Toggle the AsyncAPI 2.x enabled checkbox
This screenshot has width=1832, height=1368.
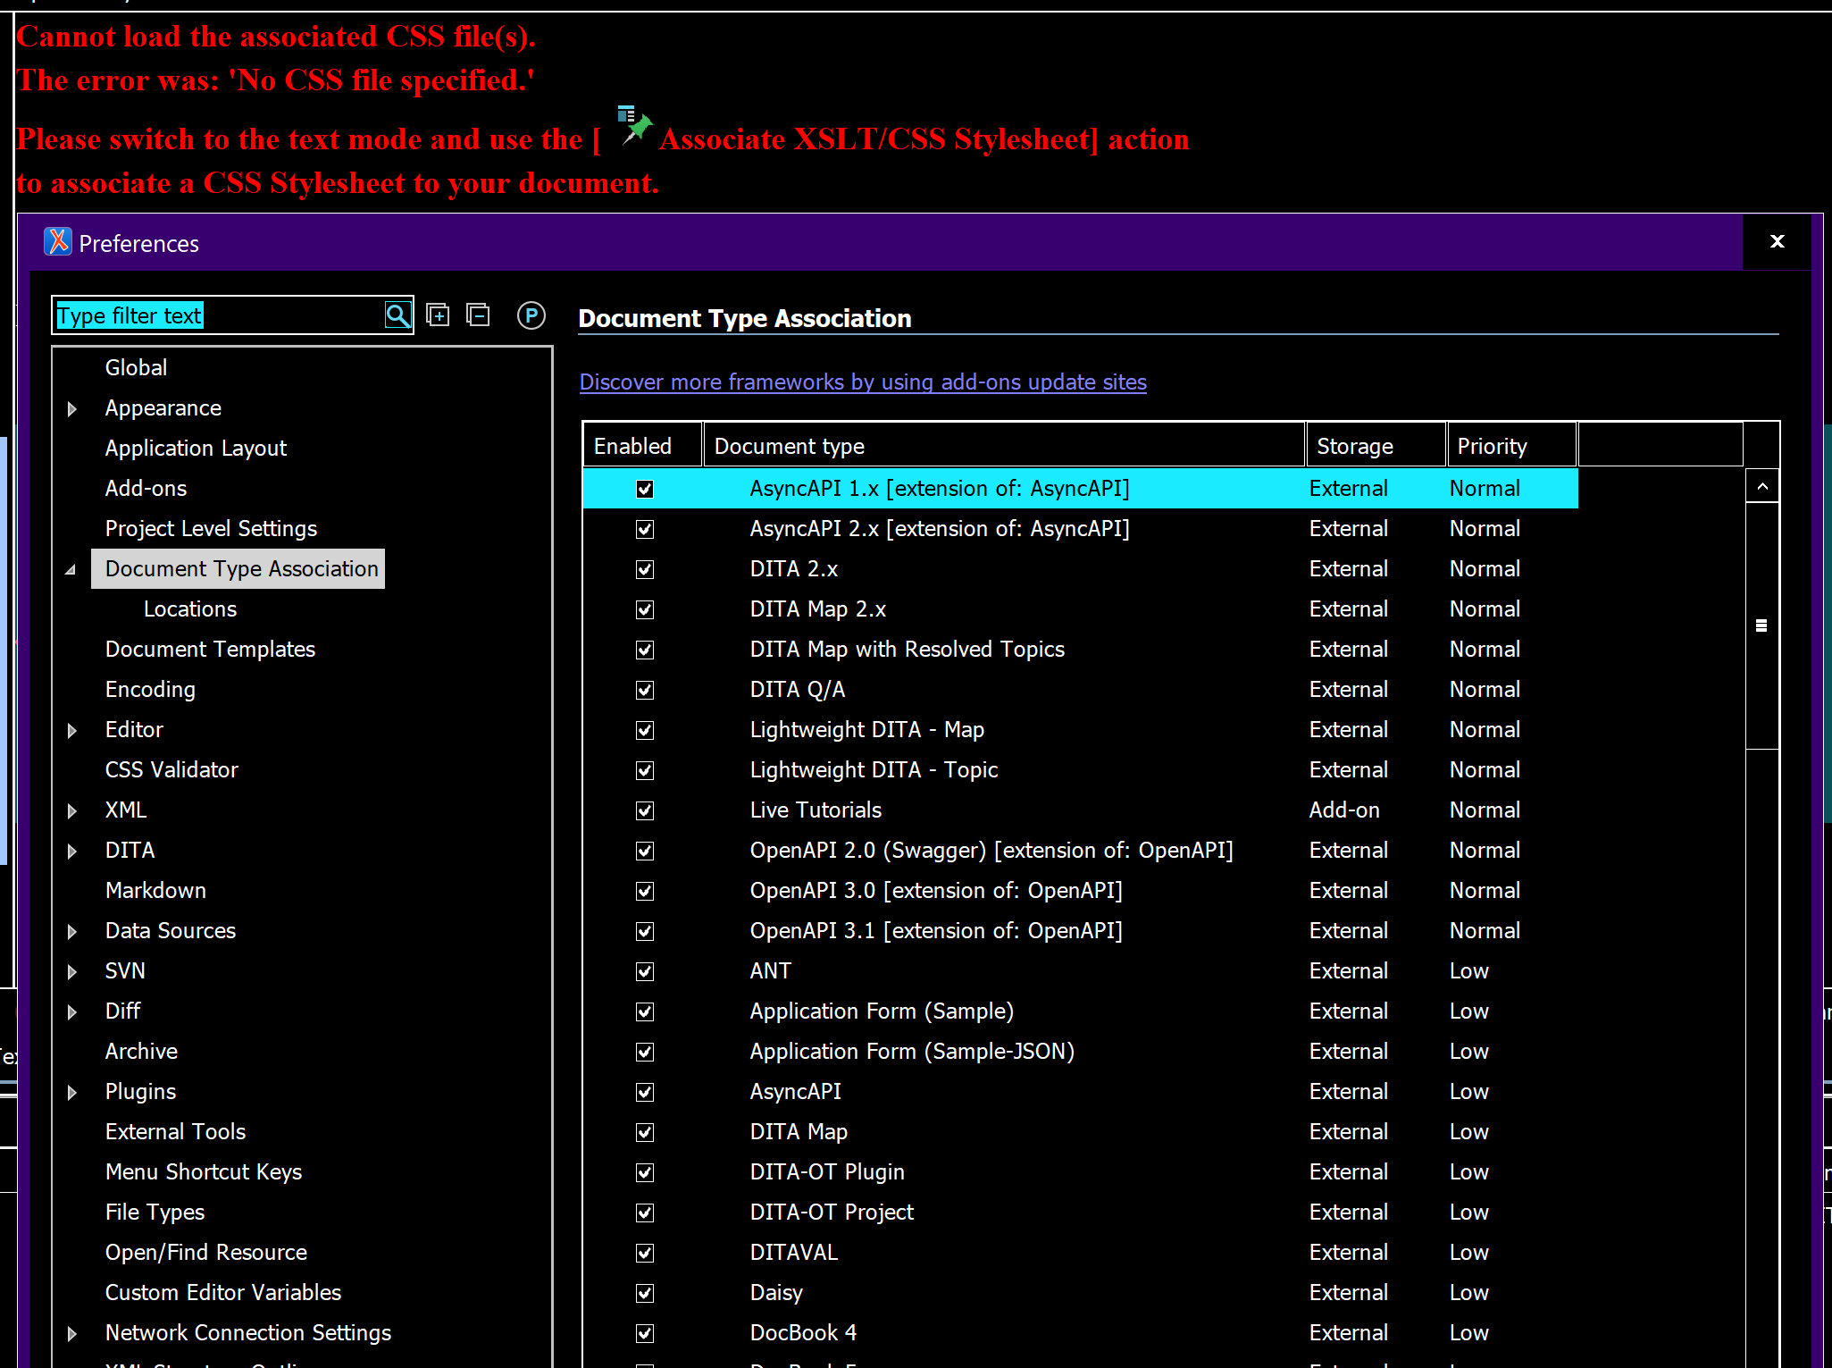point(645,529)
